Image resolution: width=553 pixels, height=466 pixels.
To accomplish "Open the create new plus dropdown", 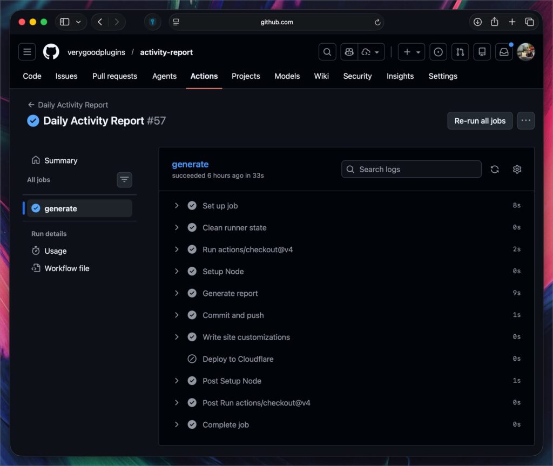I will [412, 52].
